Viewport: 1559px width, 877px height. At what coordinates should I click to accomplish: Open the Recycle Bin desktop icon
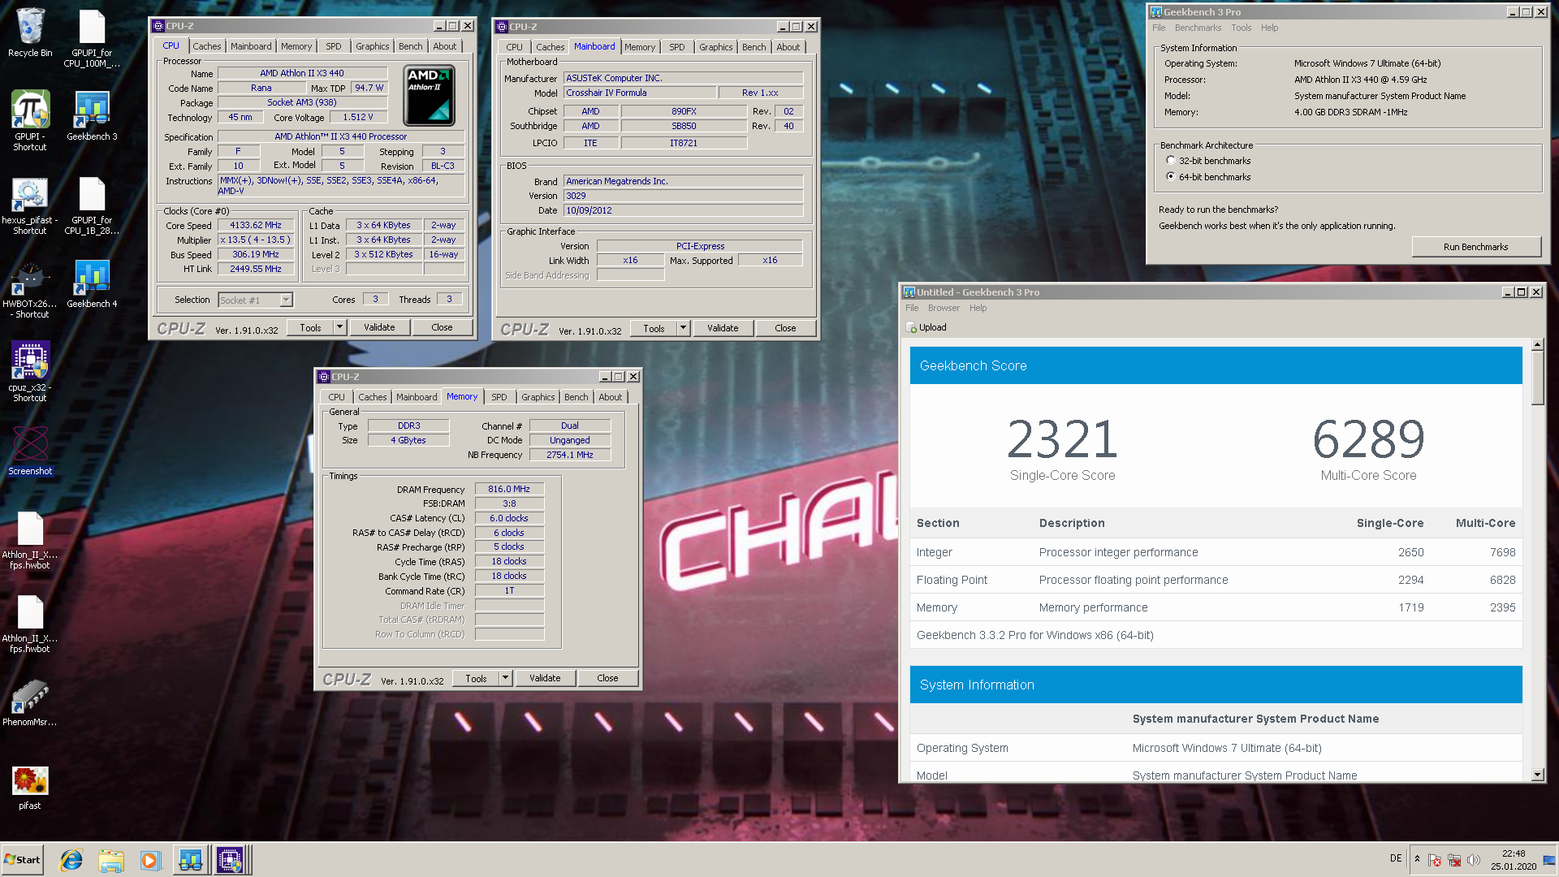coord(30,32)
